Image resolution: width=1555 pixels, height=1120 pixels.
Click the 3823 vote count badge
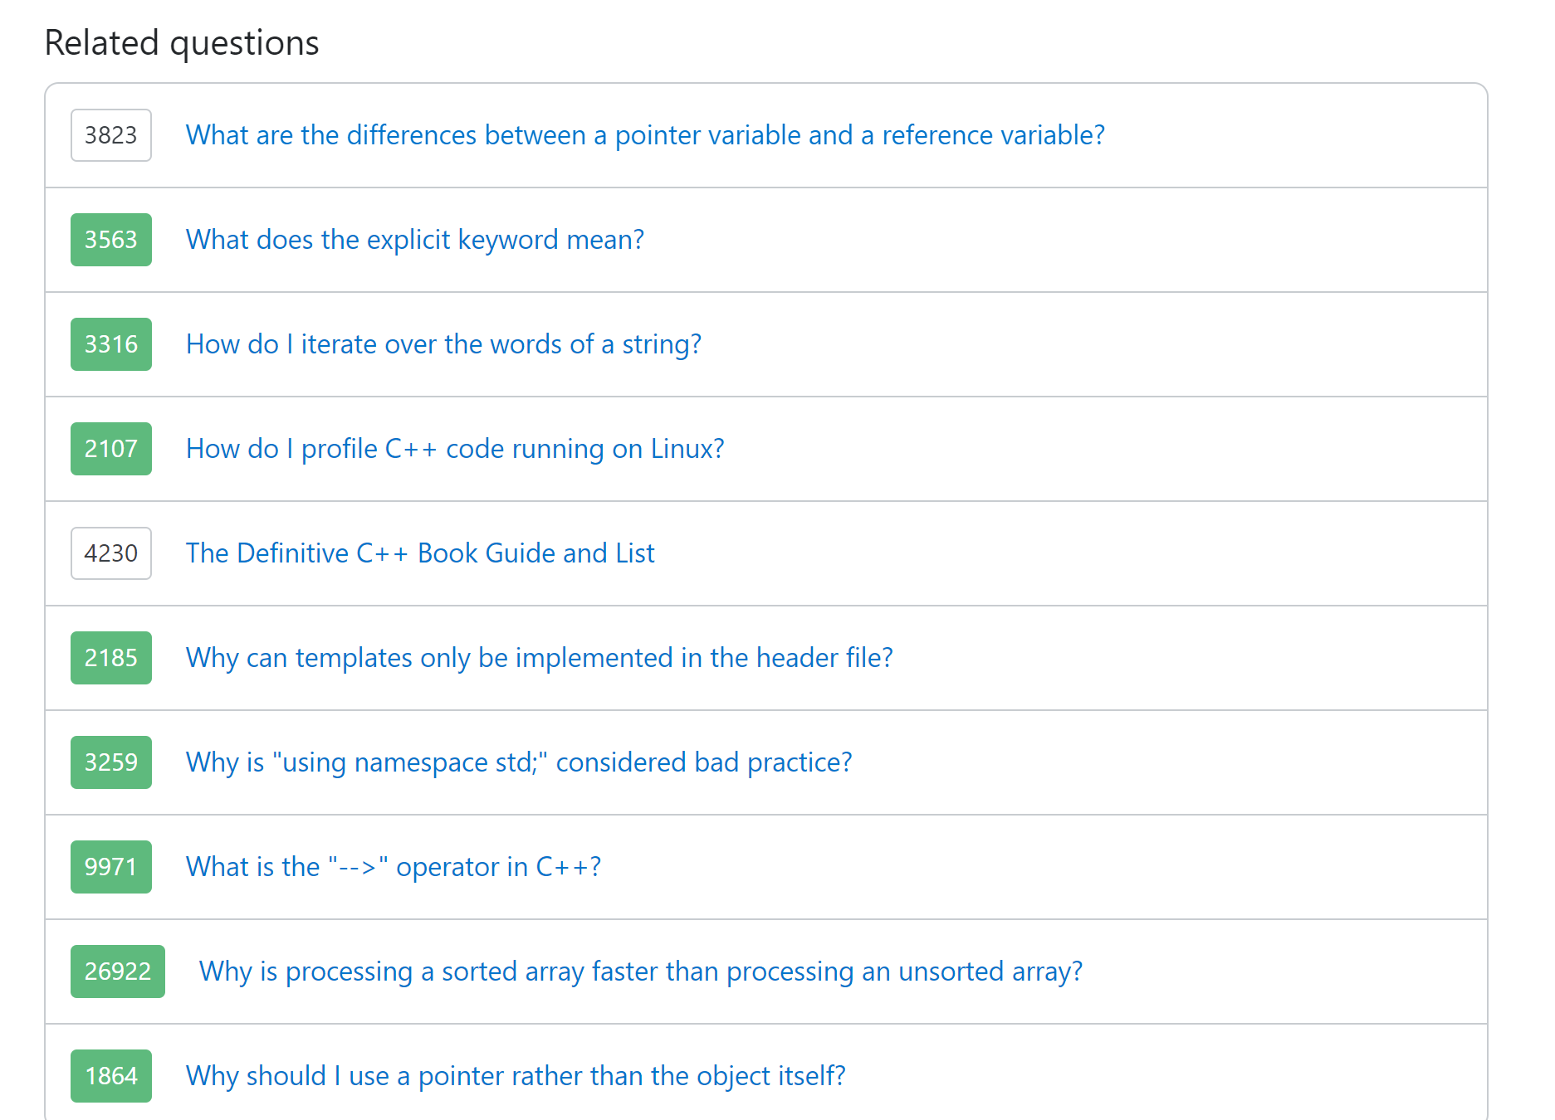(x=111, y=135)
